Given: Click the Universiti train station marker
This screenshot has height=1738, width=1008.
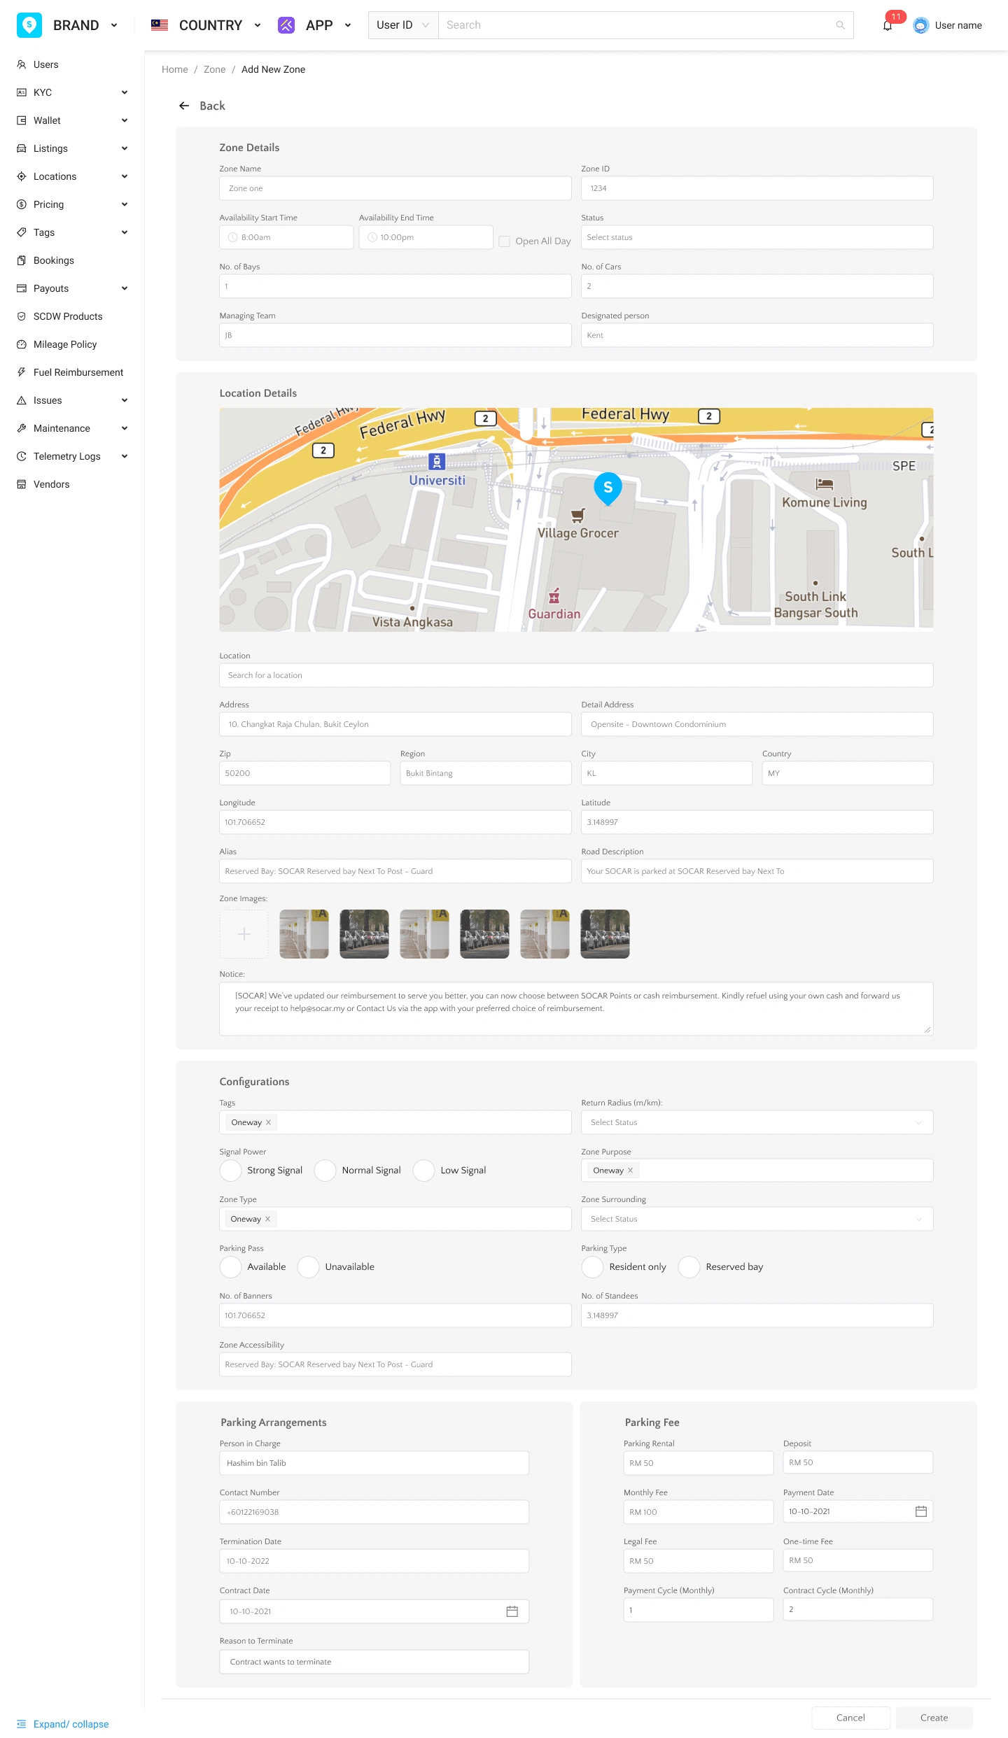Looking at the screenshot, I should click(x=437, y=461).
